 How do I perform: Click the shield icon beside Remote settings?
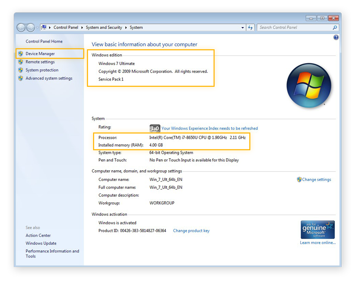pyautogui.click(x=20, y=62)
